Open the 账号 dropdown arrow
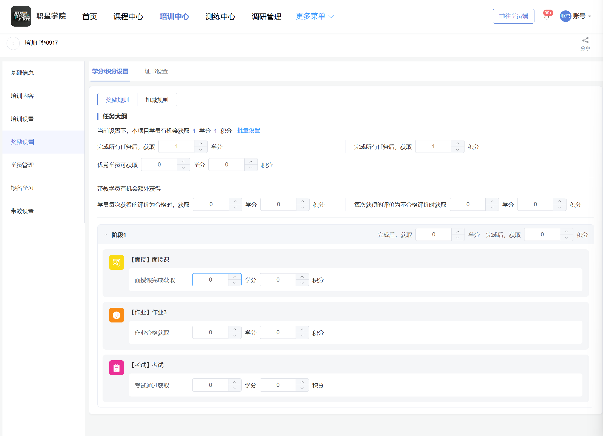Viewport: 603px width, 436px height. [590, 16]
